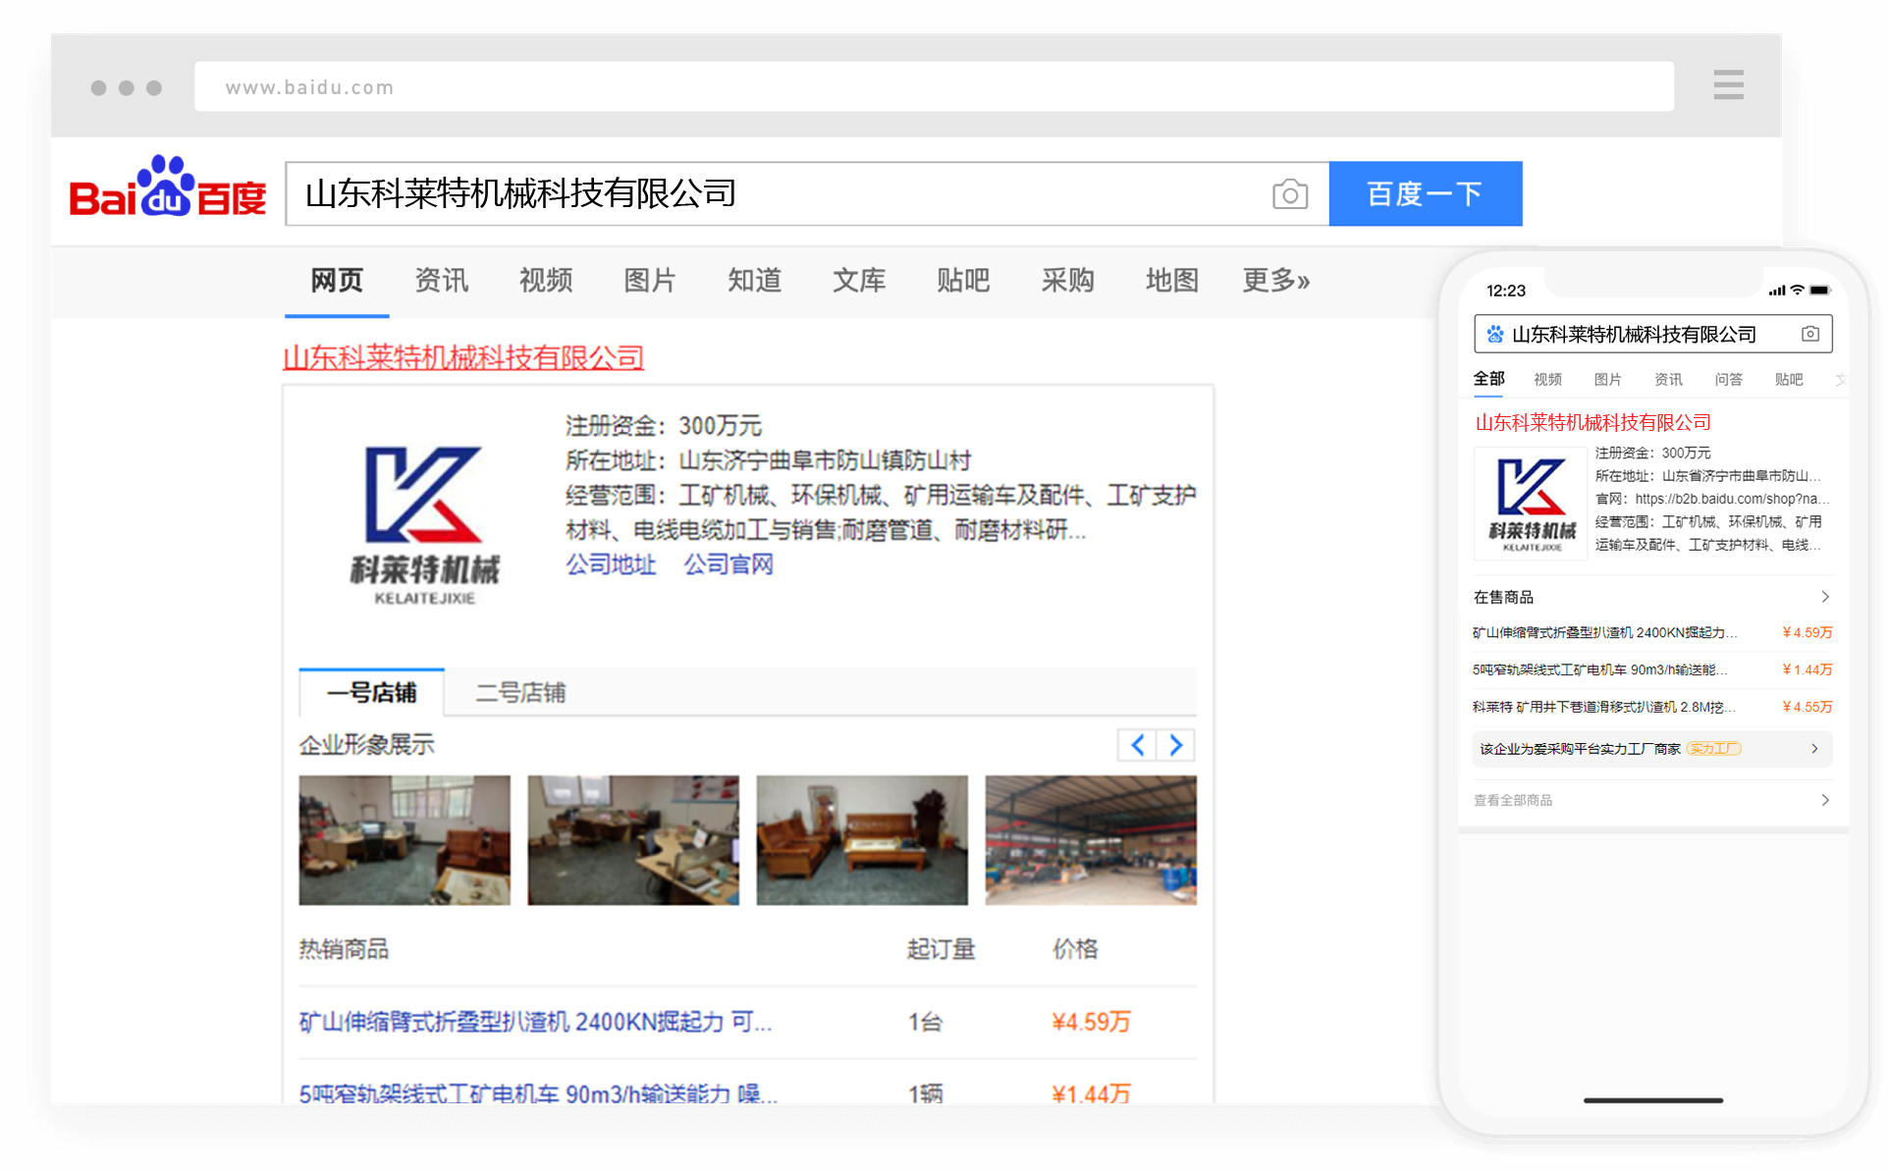Select the 图片 navigation tab
The image size is (1889, 1172).
(x=650, y=281)
